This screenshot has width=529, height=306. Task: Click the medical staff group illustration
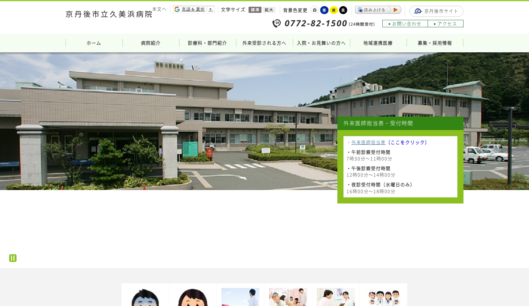(384, 297)
